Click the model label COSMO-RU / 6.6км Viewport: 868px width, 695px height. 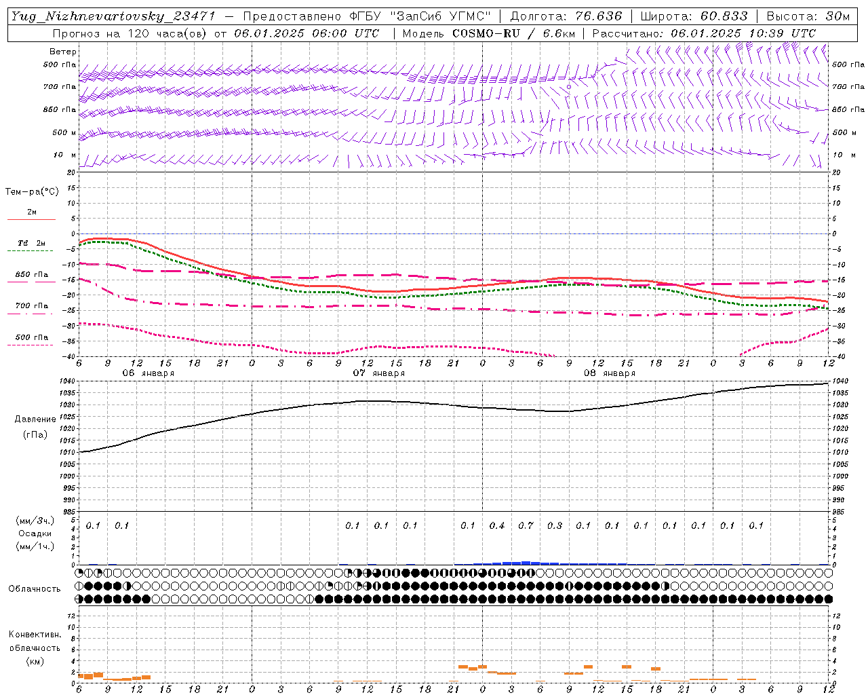pyautogui.click(x=515, y=33)
